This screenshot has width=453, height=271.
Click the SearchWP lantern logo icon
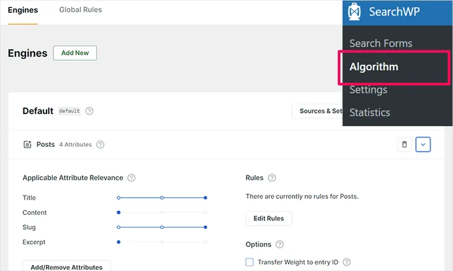[355, 13]
